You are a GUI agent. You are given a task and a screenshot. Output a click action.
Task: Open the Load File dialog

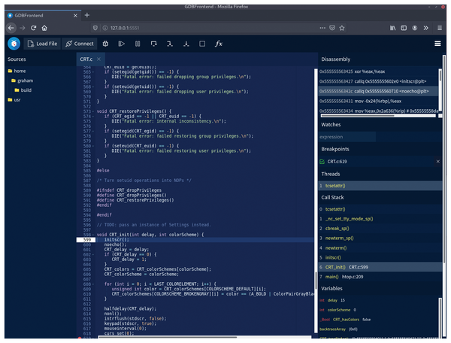pos(43,44)
